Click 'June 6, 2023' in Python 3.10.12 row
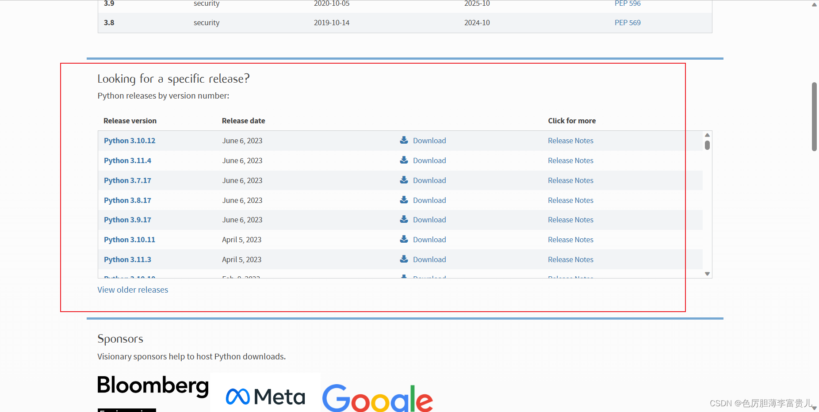This screenshot has height=412, width=819. coord(242,141)
